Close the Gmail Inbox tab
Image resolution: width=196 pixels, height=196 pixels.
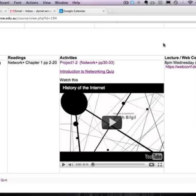coord(54,11)
